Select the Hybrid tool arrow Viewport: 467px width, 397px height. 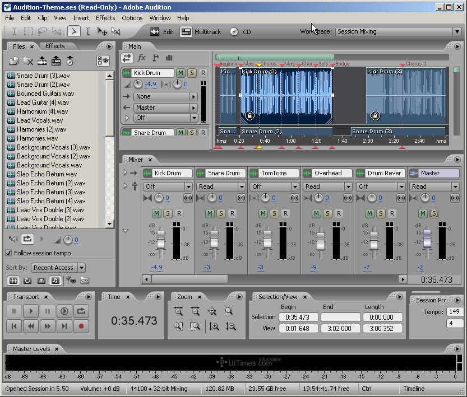(73, 31)
